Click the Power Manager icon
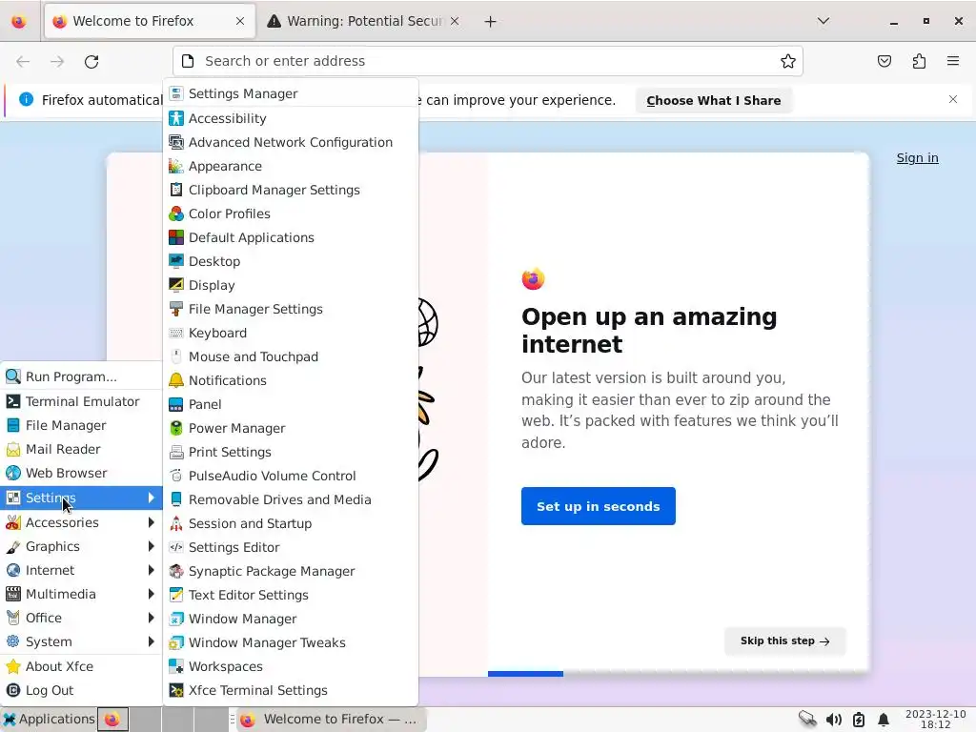Image resolution: width=976 pixels, height=732 pixels. coord(176,428)
